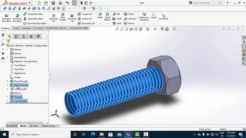The height and width of the screenshot is (138, 246).
Task: Select the Draft tool
Action: click(x=117, y=19)
